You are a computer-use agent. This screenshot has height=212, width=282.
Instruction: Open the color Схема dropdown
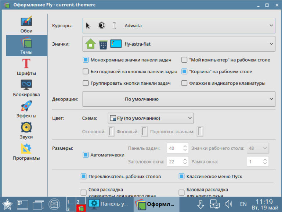point(151,118)
